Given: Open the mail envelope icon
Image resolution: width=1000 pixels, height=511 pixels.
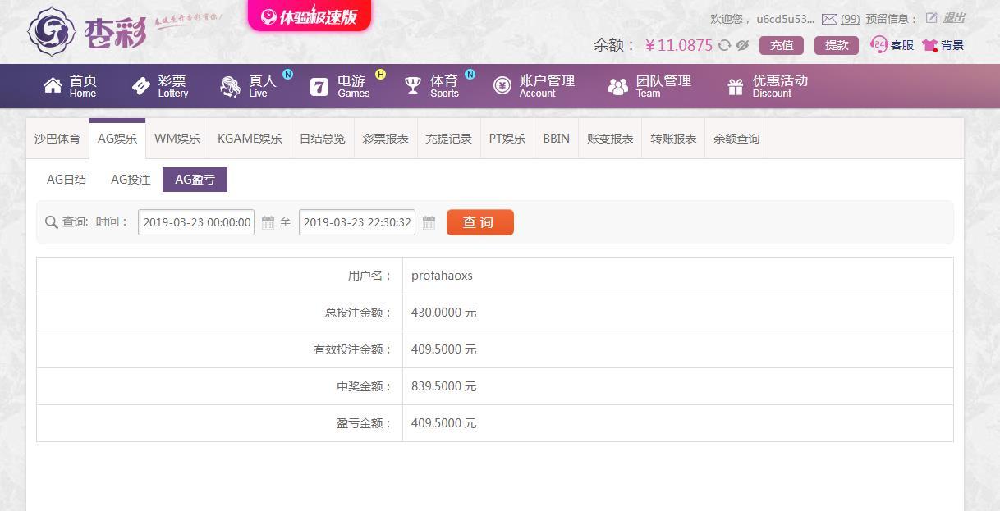Looking at the screenshot, I should click(829, 19).
